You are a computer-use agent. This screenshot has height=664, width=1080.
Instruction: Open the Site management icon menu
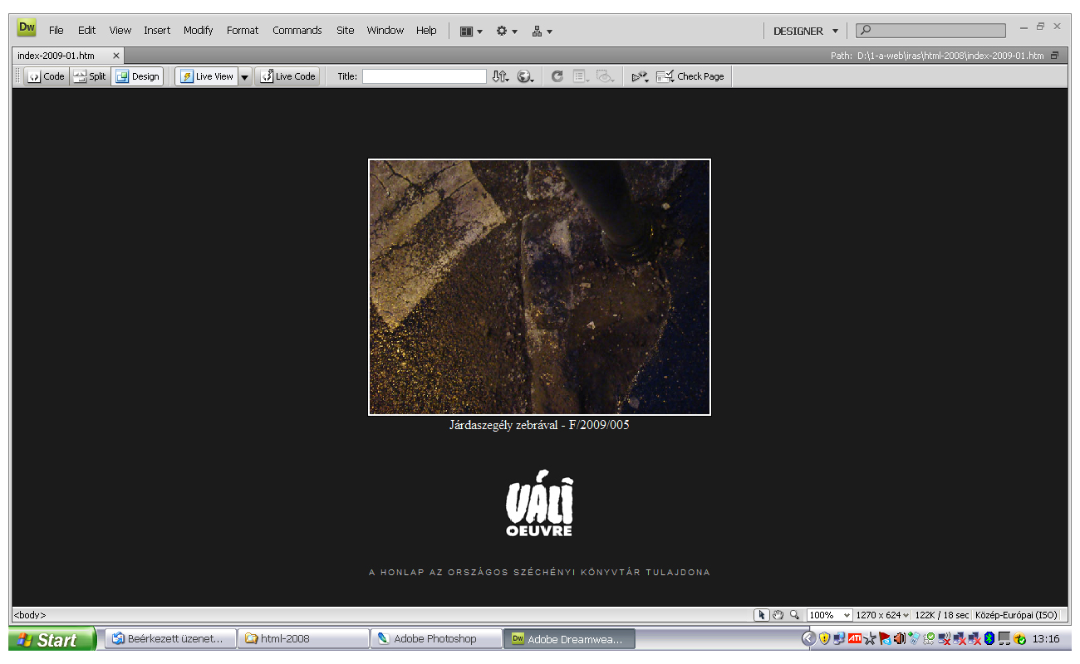tap(542, 31)
